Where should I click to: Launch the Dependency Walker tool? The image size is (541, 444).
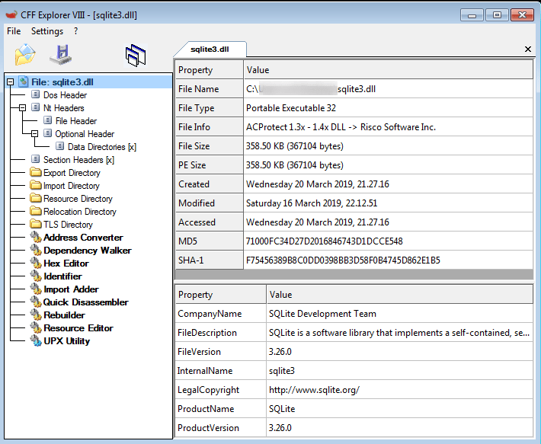[x=87, y=251]
